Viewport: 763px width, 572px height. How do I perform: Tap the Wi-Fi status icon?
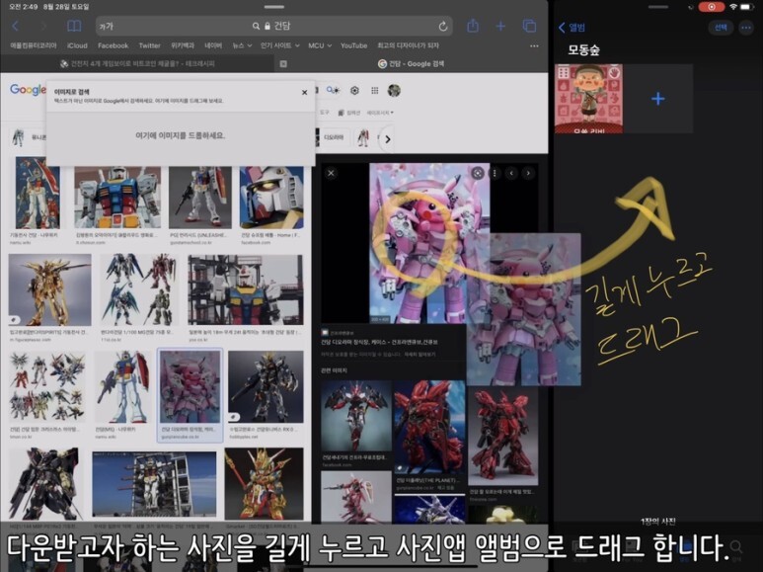coord(733,7)
